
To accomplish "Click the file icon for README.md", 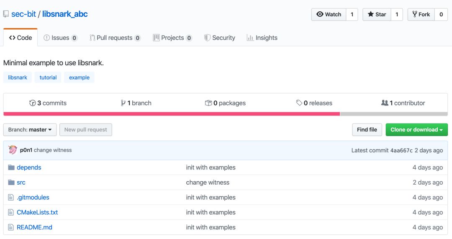I will click(11, 227).
